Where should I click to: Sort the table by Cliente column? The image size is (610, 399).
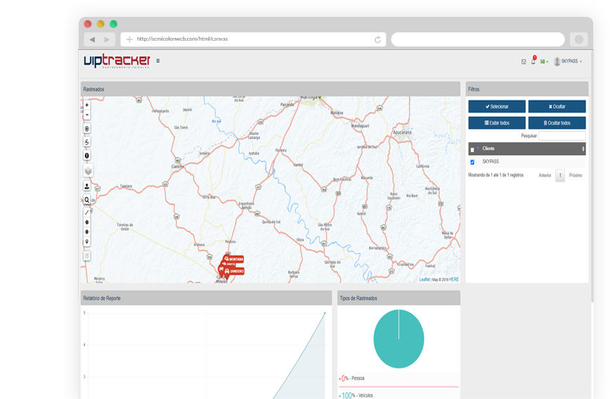tap(583, 148)
